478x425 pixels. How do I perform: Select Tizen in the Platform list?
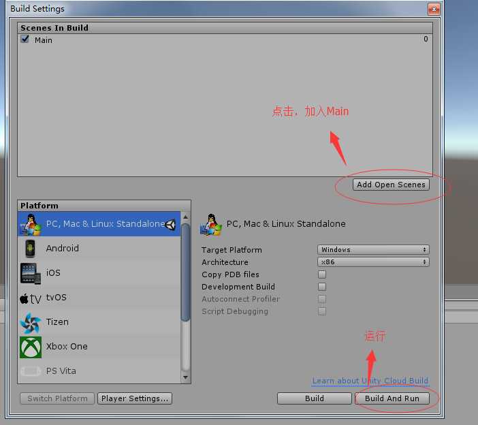tap(99, 322)
